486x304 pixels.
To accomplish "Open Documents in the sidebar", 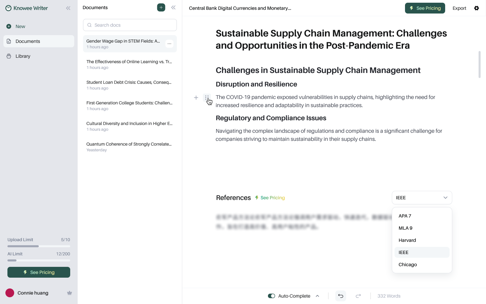I will coord(39,41).
